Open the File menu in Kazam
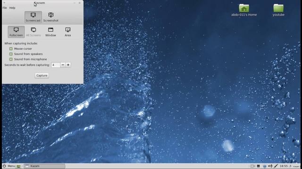The width and height of the screenshot is (302, 169). tap(5, 8)
